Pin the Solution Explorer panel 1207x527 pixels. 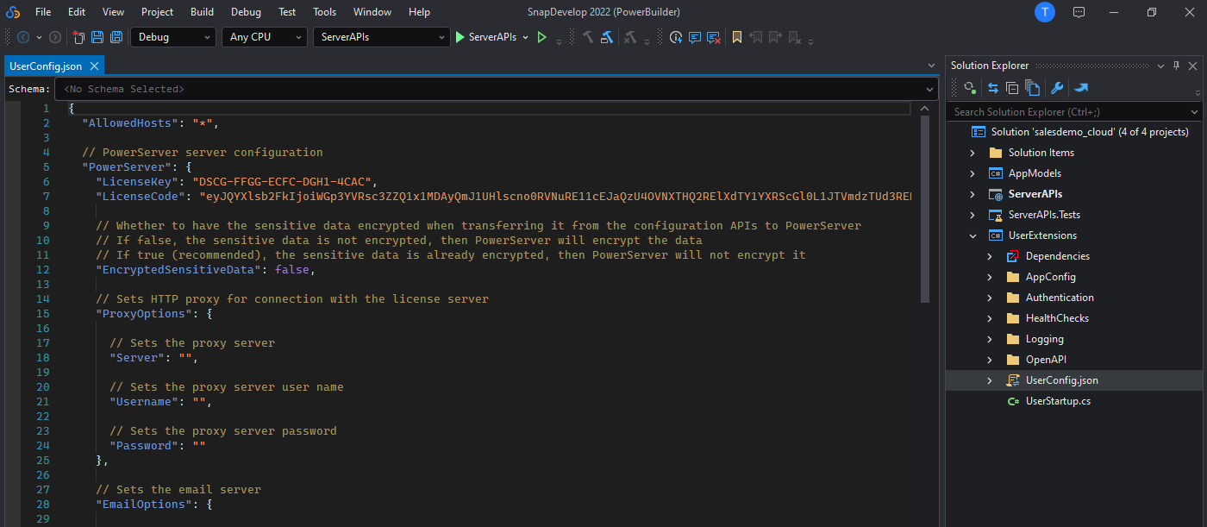[1175, 66]
